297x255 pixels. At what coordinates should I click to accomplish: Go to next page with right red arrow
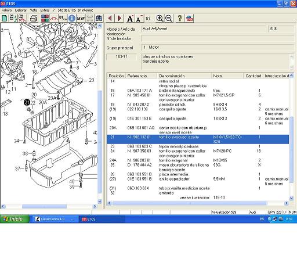click(119, 19)
